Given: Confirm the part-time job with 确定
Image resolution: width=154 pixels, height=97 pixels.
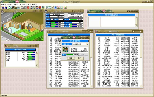Looking at the screenshot, I should pyautogui.click(x=71, y=58).
